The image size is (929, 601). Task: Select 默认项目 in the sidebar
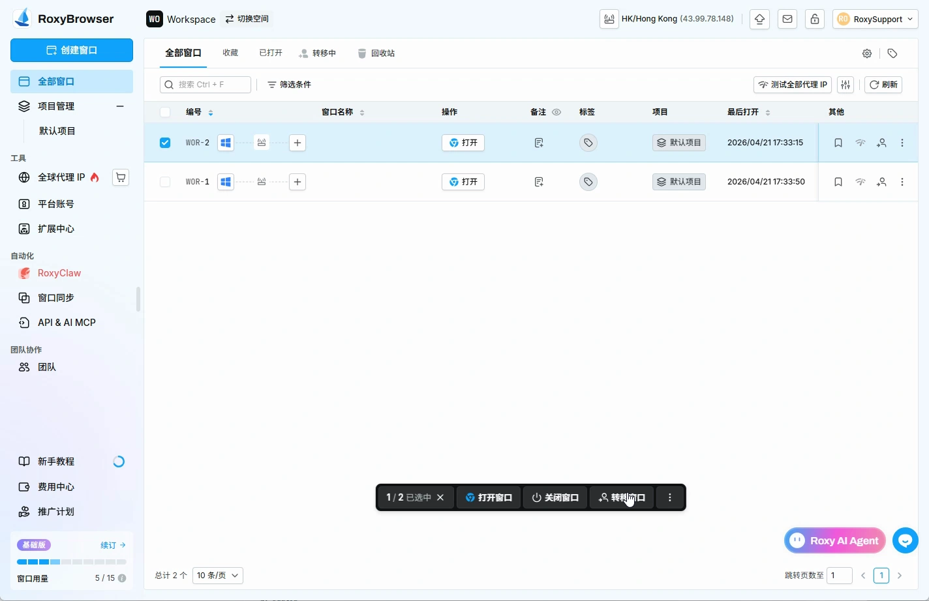click(57, 131)
